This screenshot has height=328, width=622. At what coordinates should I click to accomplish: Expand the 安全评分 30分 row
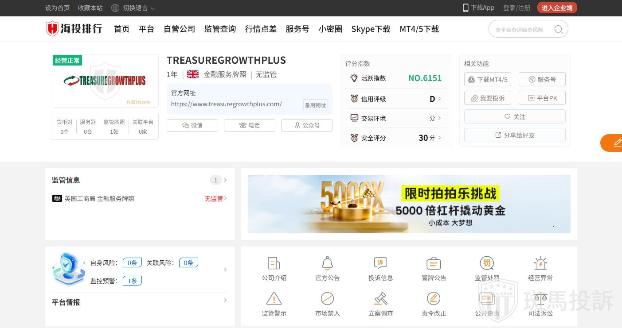click(439, 138)
